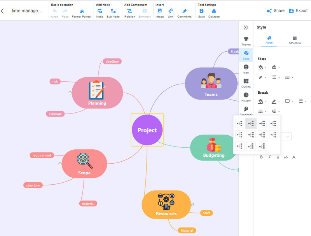Open the Comments tool
Viewport: 311px width, 236px height.
(x=184, y=13)
